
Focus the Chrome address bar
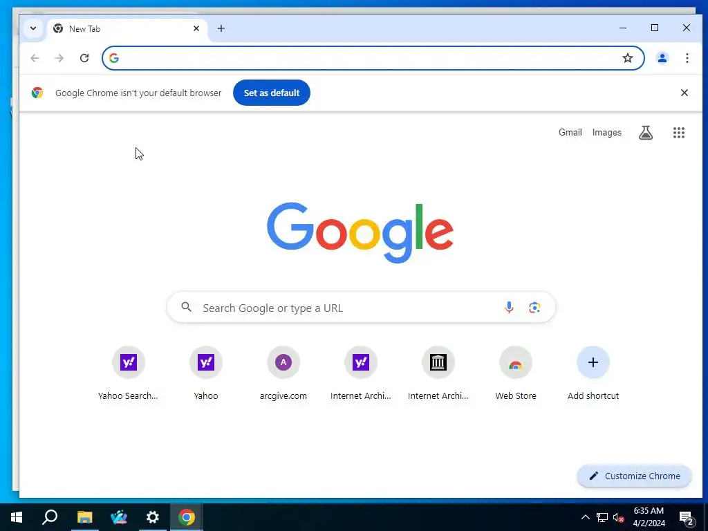tap(373, 58)
